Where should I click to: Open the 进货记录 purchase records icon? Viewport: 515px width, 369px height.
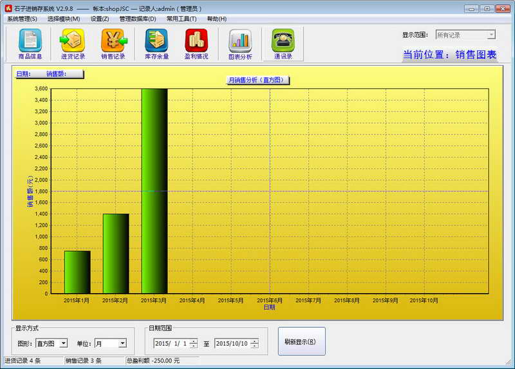coord(73,44)
